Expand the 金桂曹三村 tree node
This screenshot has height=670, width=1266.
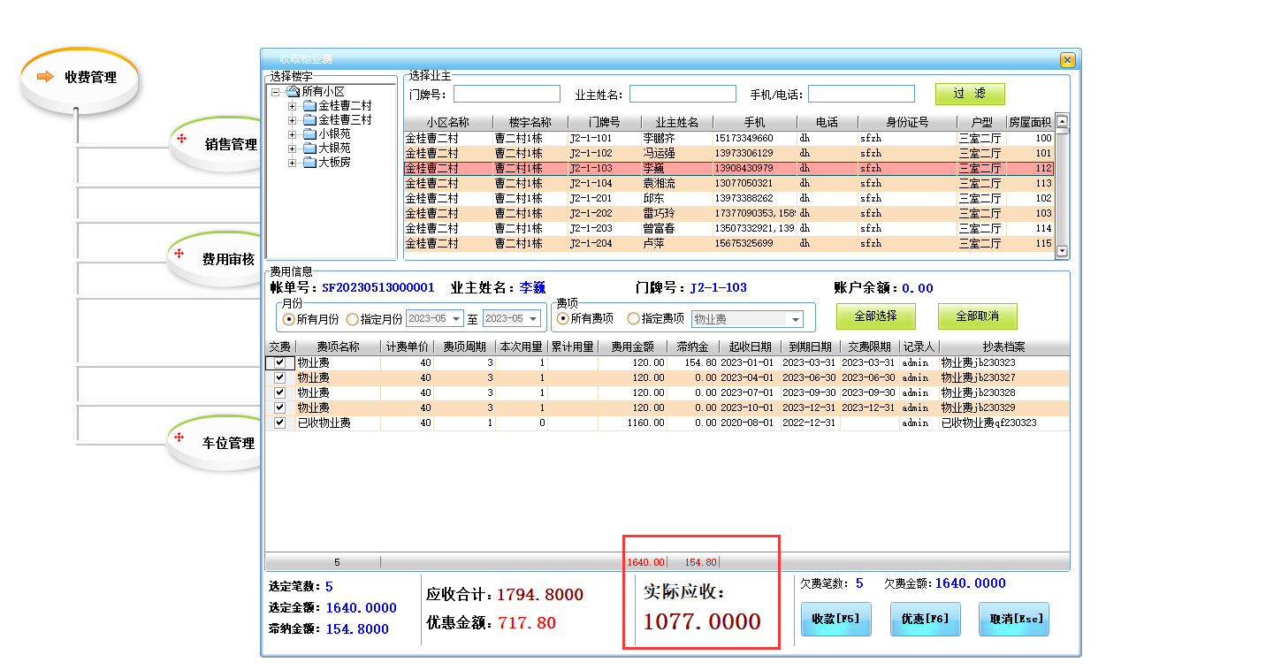click(x=292, y=120)
